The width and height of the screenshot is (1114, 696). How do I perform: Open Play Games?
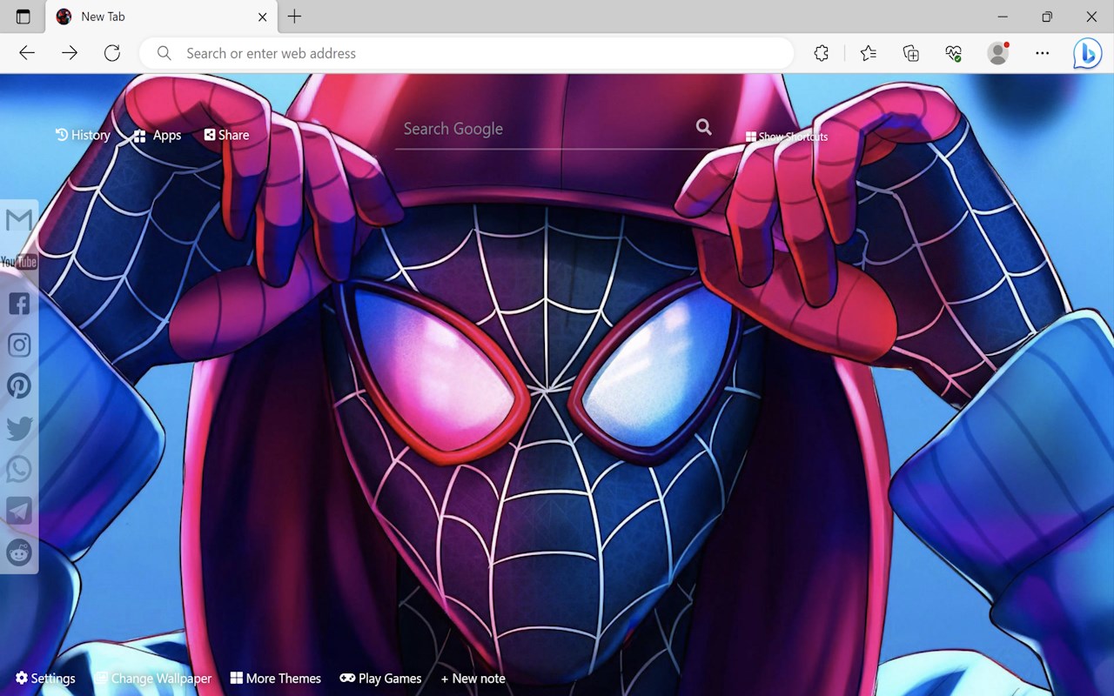point(380,679)
